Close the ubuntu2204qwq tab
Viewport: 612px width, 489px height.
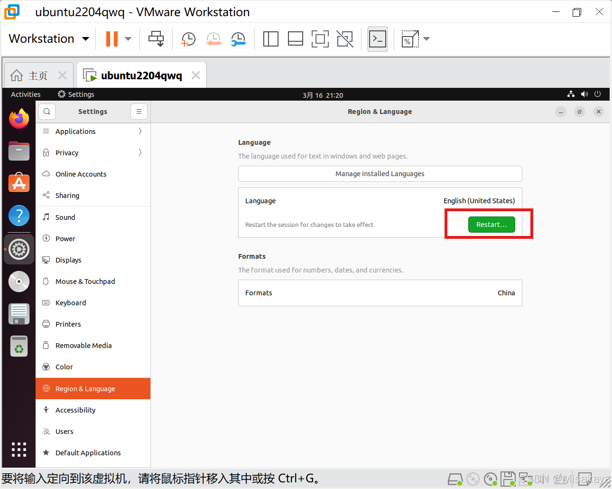coord(195,75)
